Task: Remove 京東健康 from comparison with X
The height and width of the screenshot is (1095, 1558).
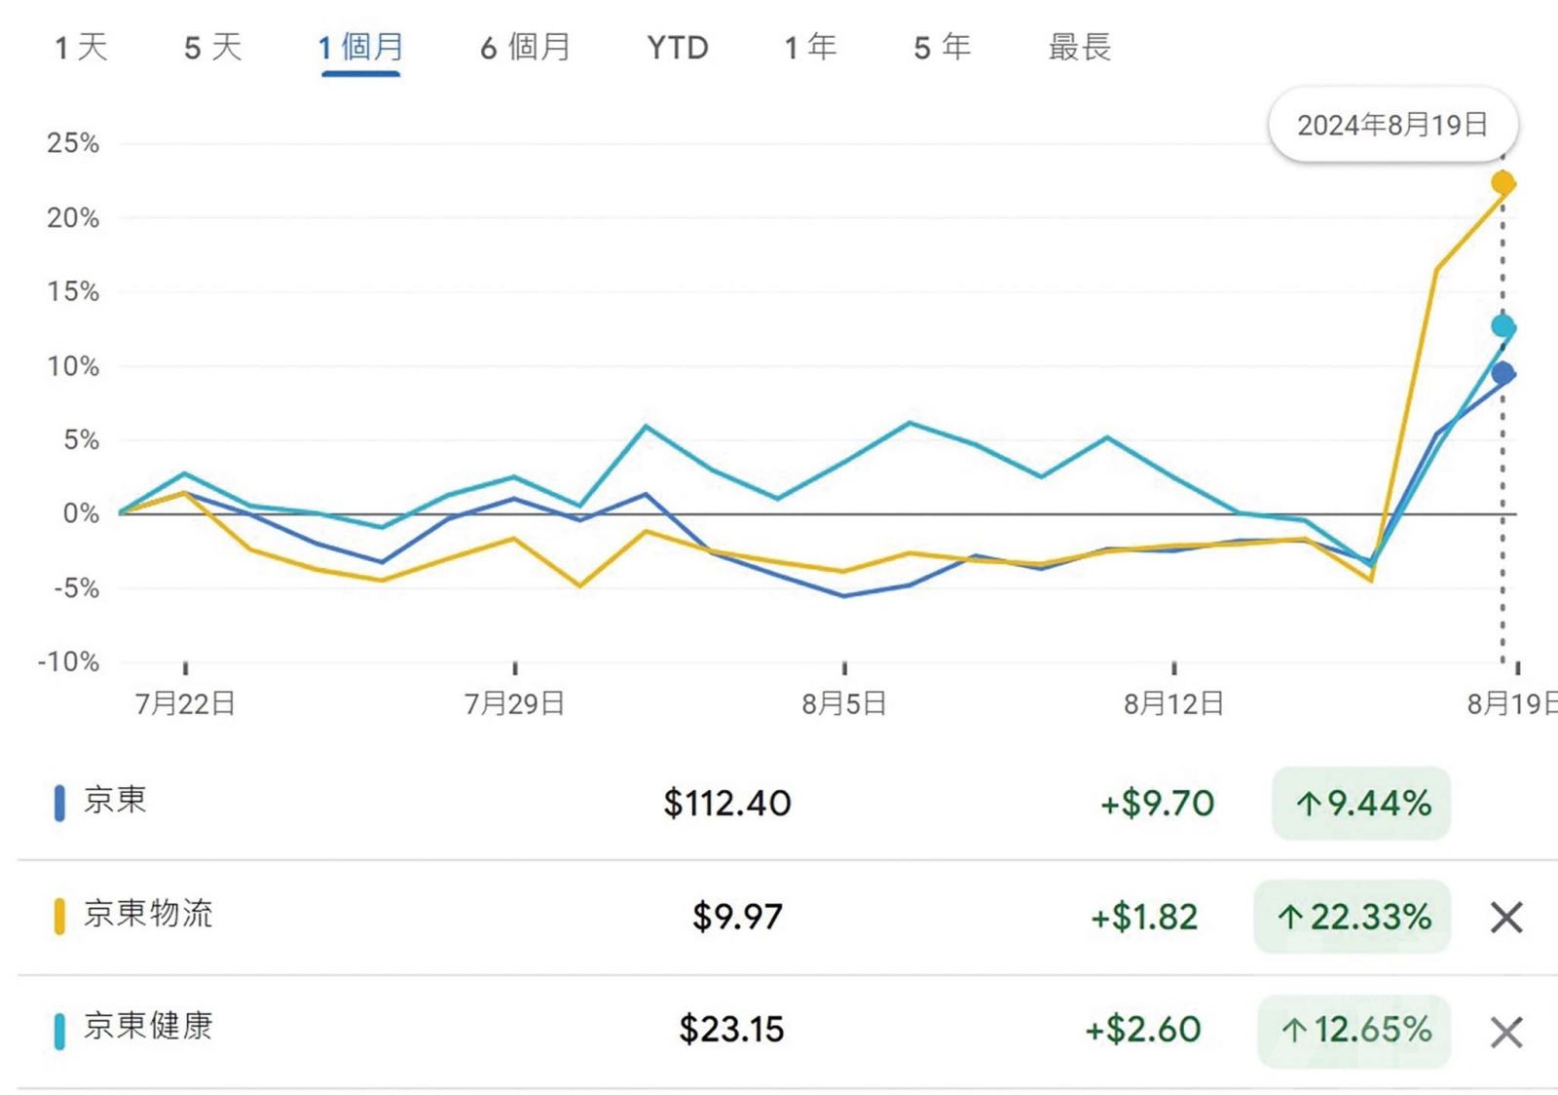Action: tap(1506, 1032)
